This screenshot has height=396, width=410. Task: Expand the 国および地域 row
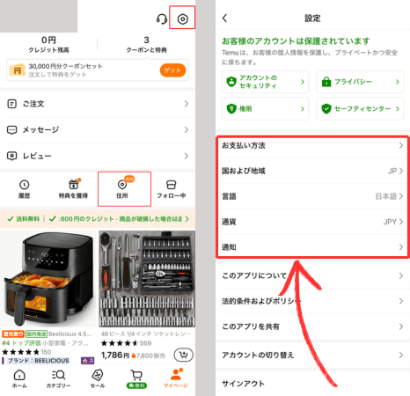pos(312,171)
